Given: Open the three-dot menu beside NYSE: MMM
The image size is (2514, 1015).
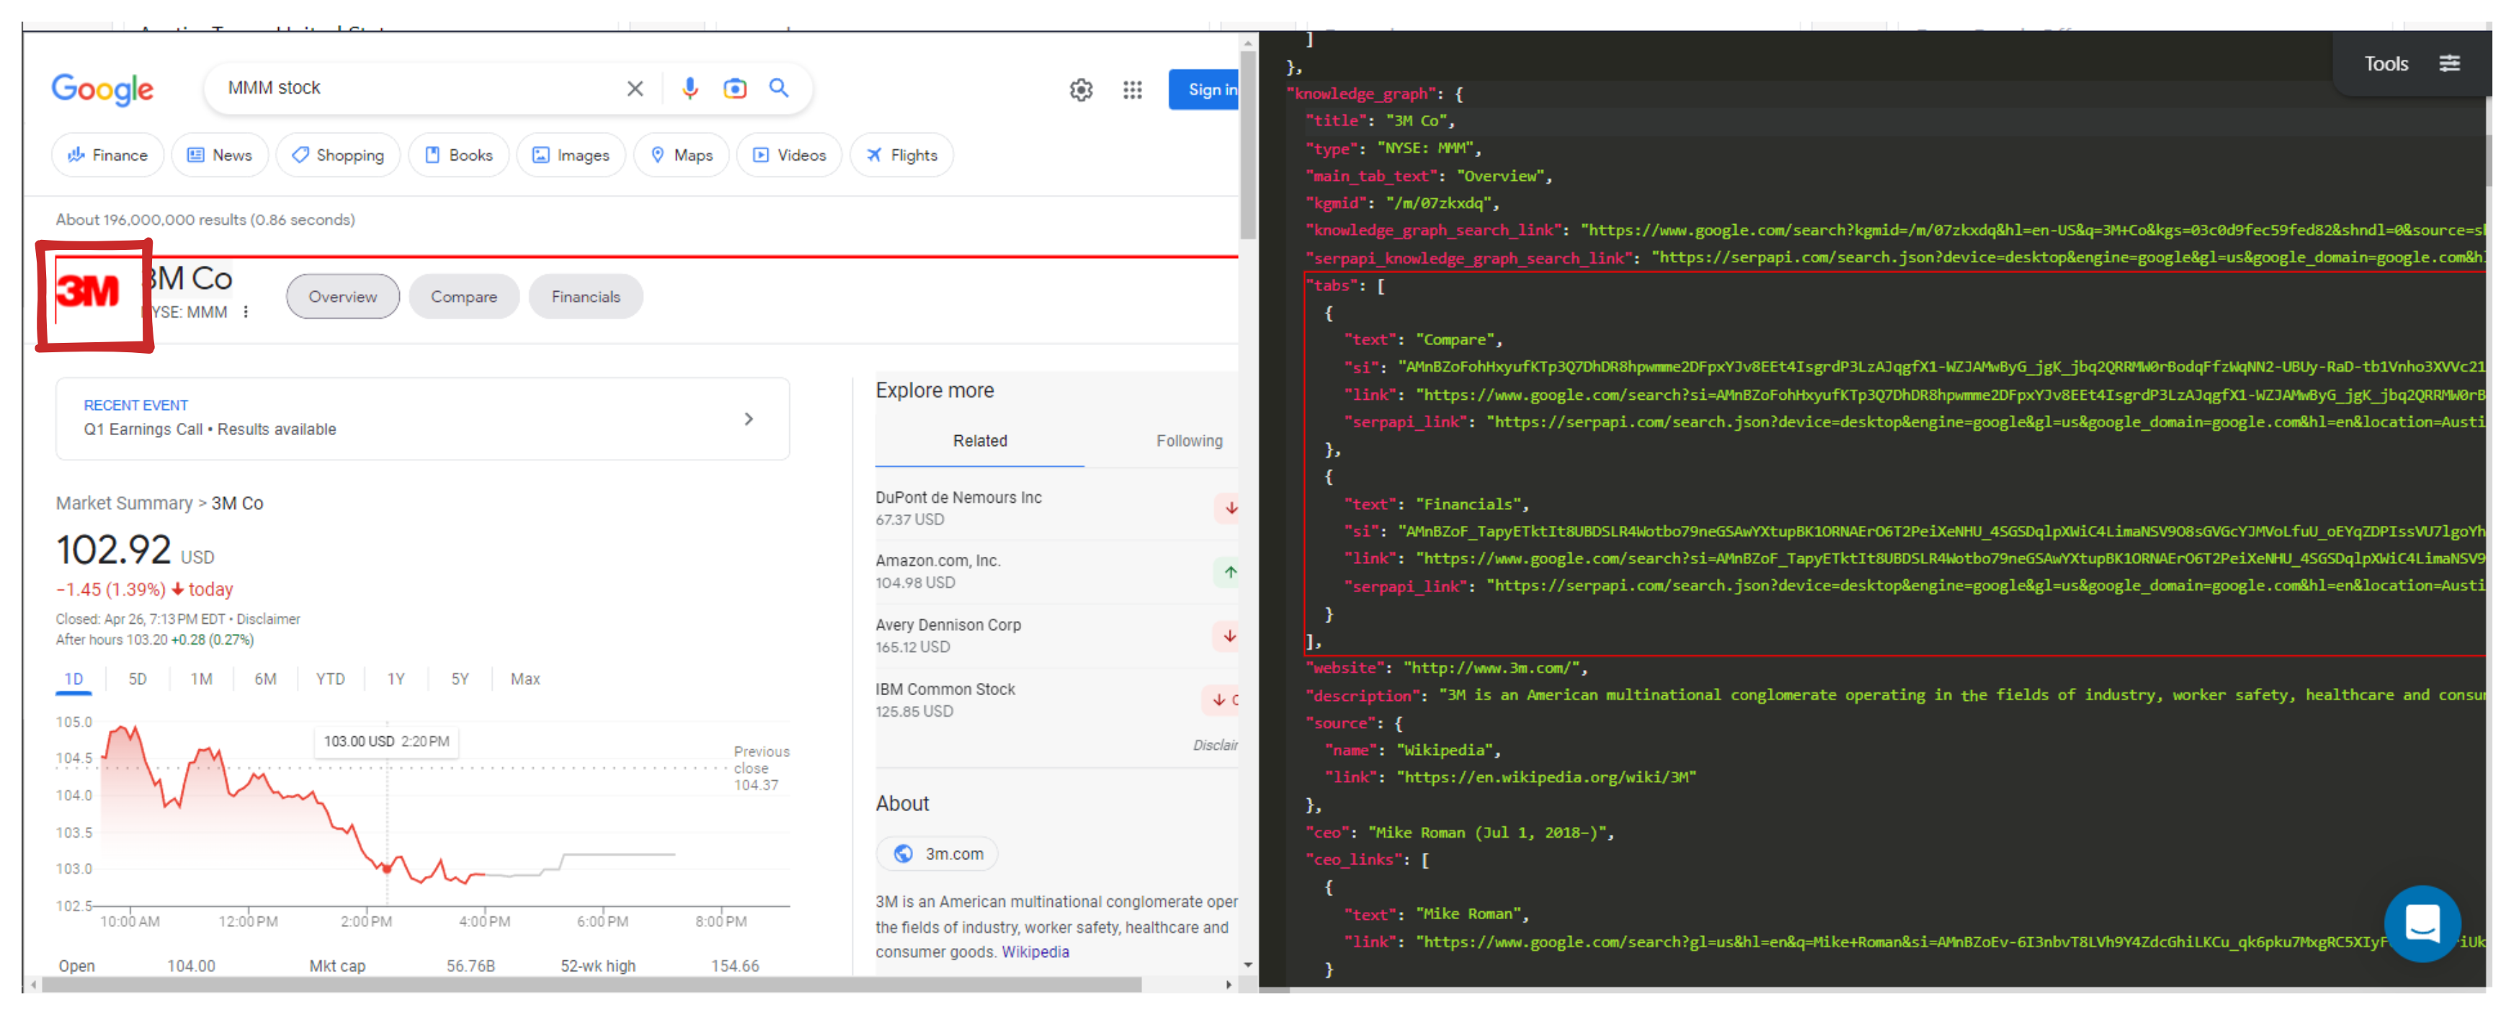Looking at the screenshot, I should coord(246,313).
